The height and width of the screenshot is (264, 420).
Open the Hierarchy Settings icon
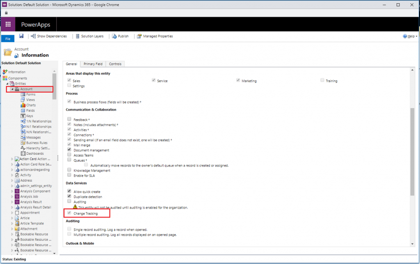click(x=23, y=148)
